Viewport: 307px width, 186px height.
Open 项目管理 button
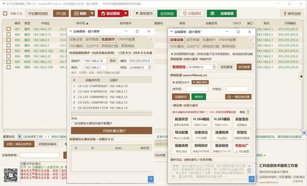(x=244, y=67)
